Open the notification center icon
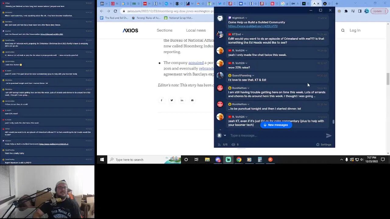This screenshot has height=219, width=390. (383, 159)
